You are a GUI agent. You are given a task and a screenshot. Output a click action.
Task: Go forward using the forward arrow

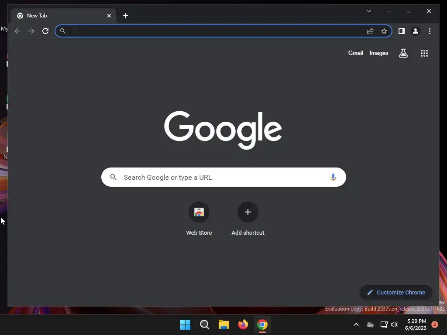coord(31,31)
